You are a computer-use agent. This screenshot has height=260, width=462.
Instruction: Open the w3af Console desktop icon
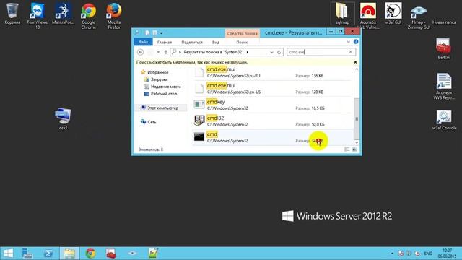tap(444, 120)
